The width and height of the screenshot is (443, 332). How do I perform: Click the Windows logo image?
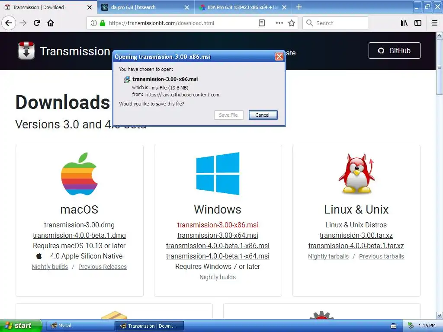218,174
